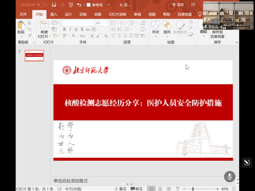Toggle Italic text formatting

tap(70, 29)
